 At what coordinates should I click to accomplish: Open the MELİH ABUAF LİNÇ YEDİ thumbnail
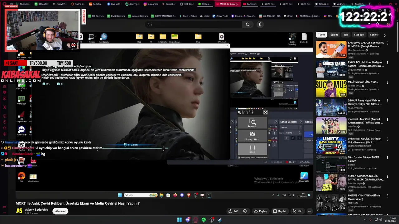[331, 89]
